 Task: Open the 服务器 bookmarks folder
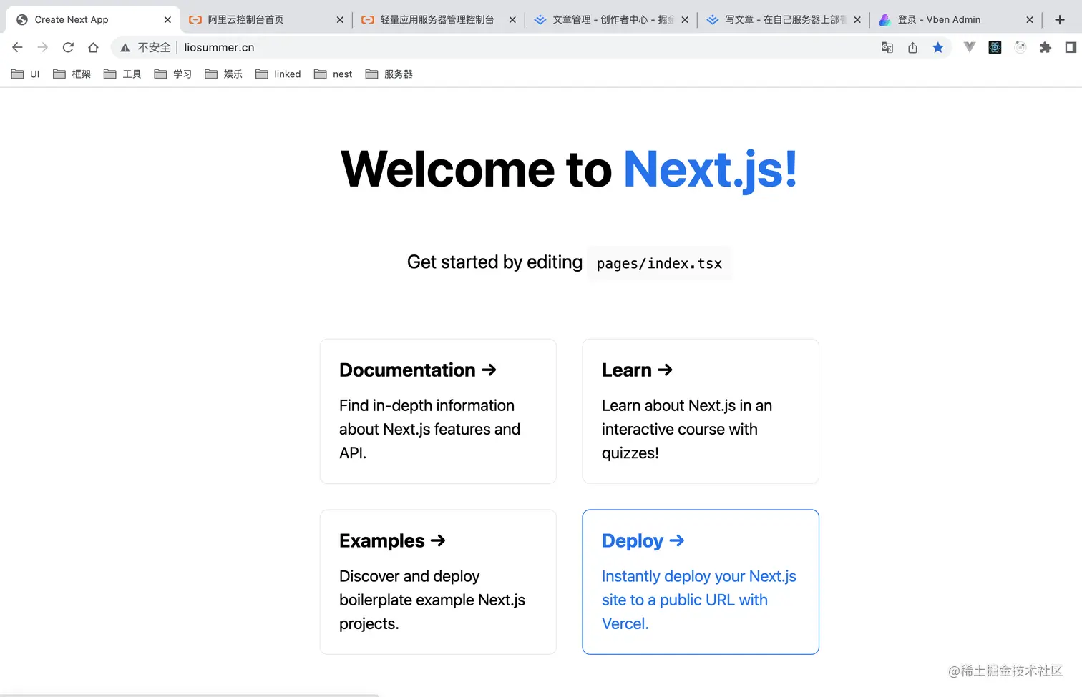pos(389,74)
